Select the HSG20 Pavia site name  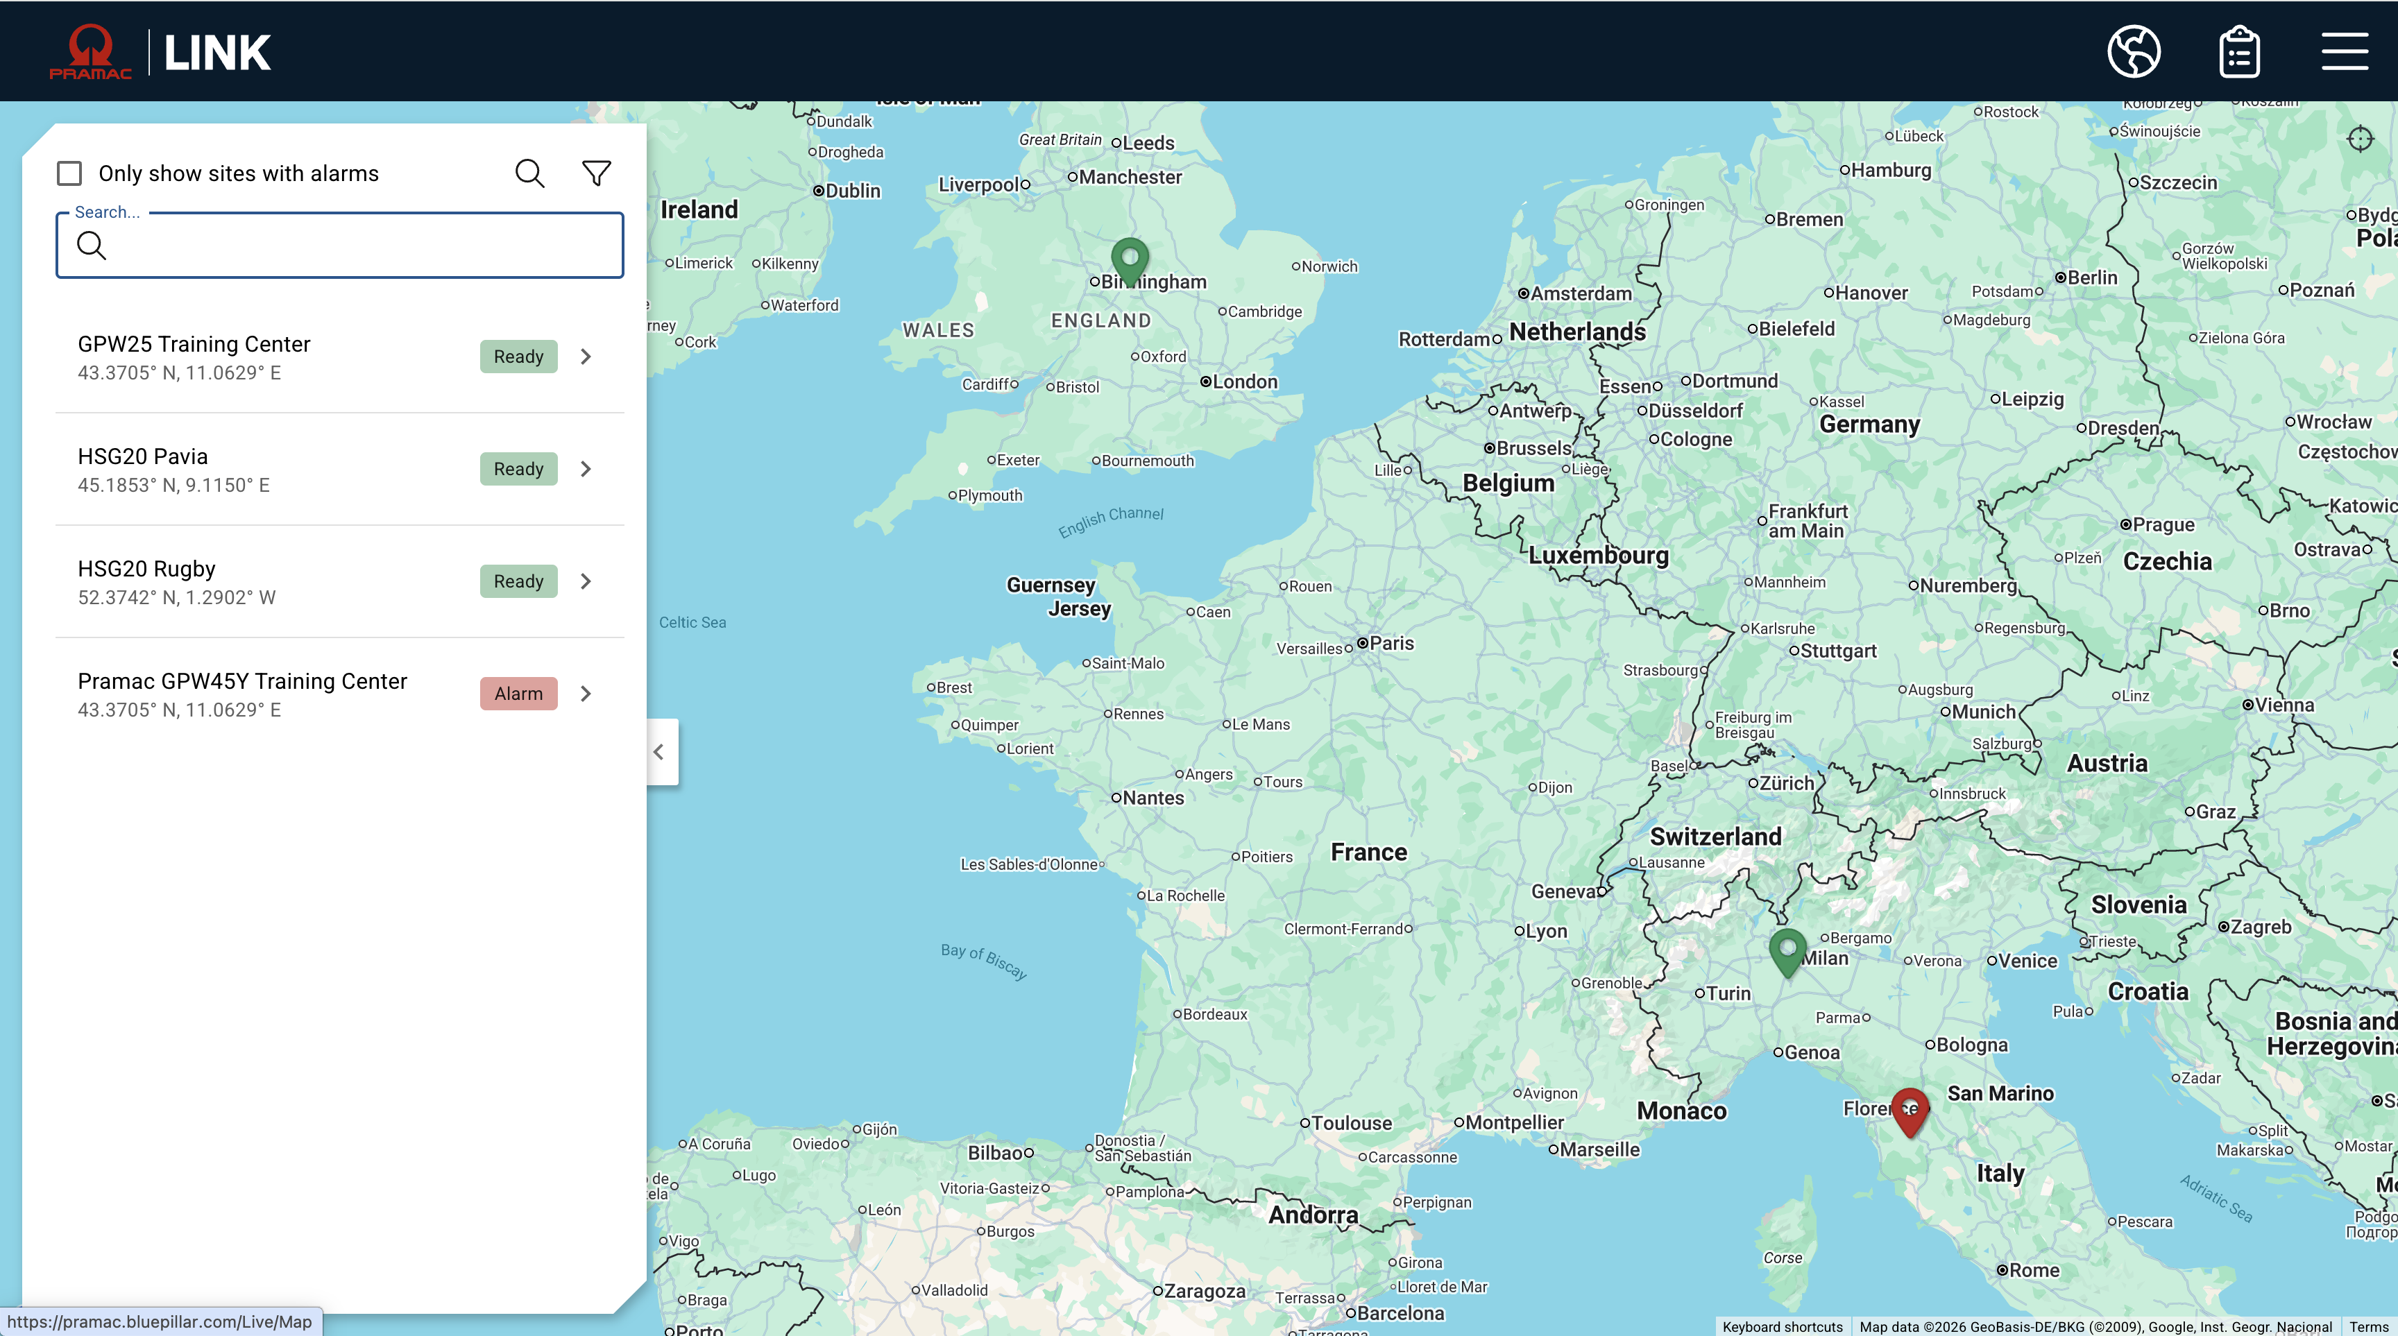pos(142,457)
